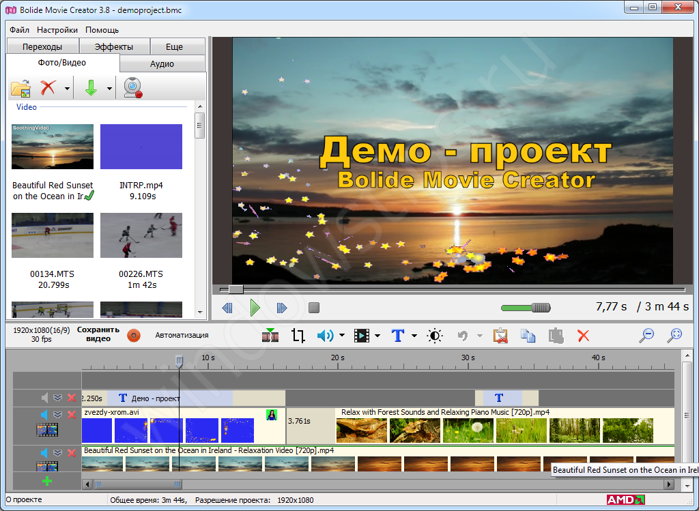This screenshot has width=699, height=511.
Task: Switch to the Переходы tab
Action: tap(42, 47)
